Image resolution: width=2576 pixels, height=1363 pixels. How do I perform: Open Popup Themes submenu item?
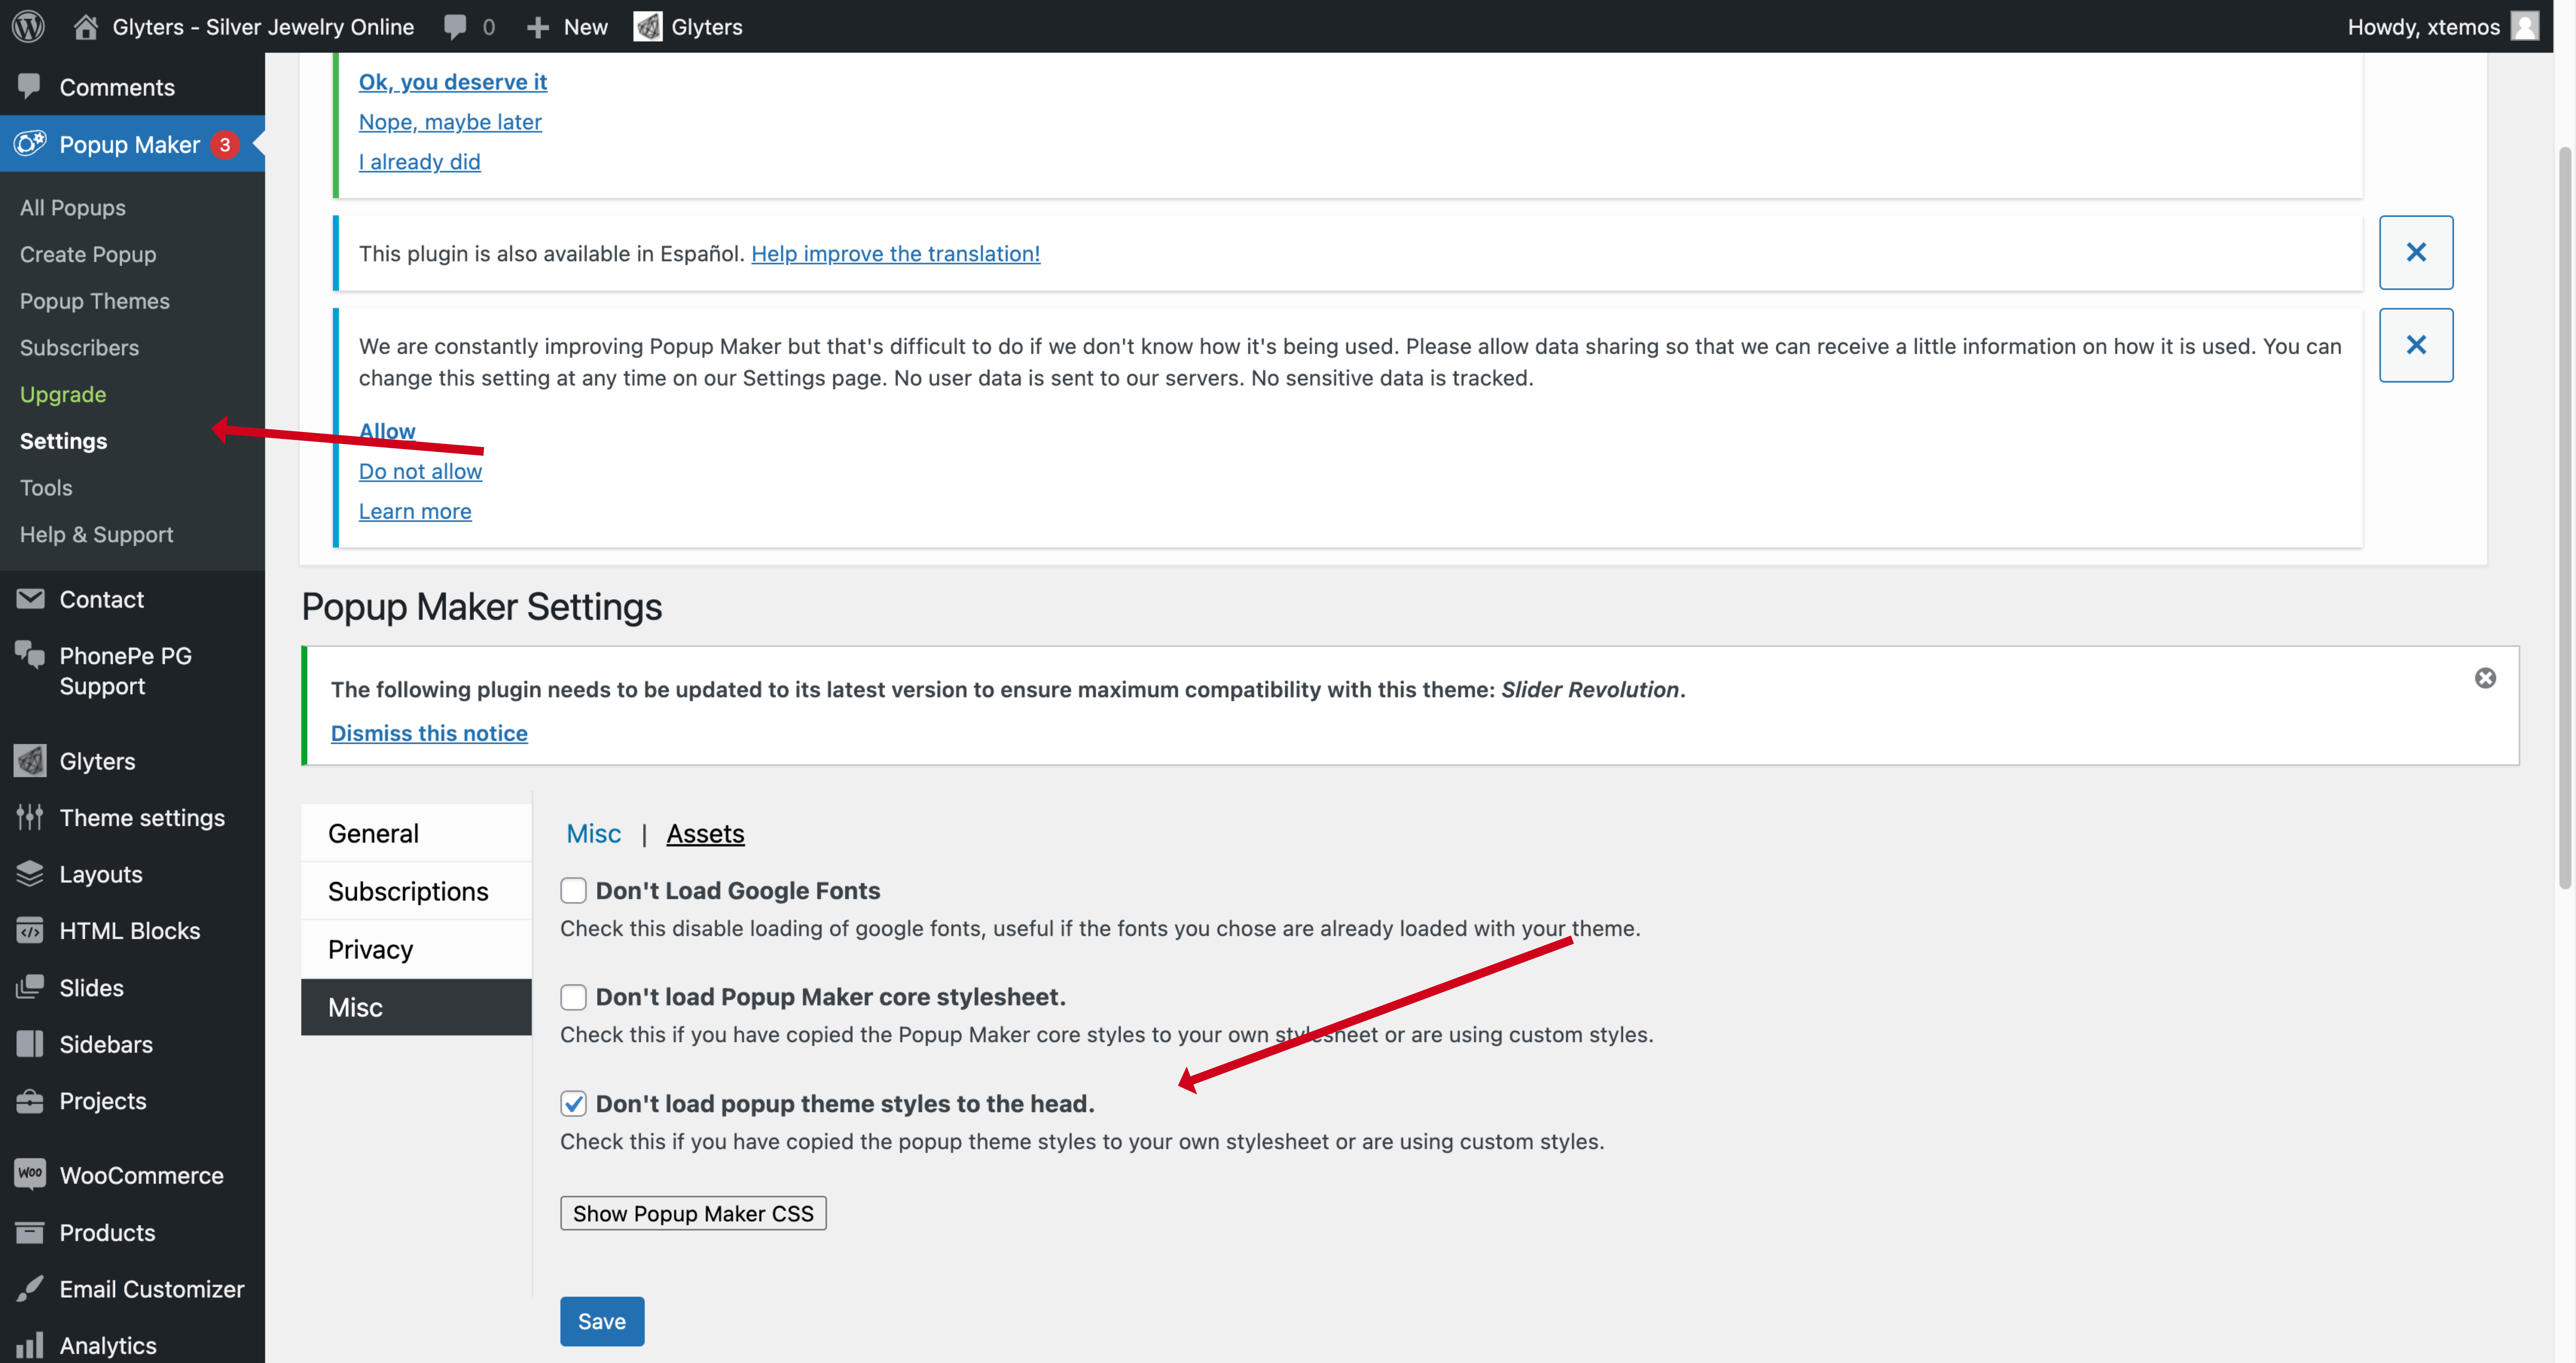point(95,301)
